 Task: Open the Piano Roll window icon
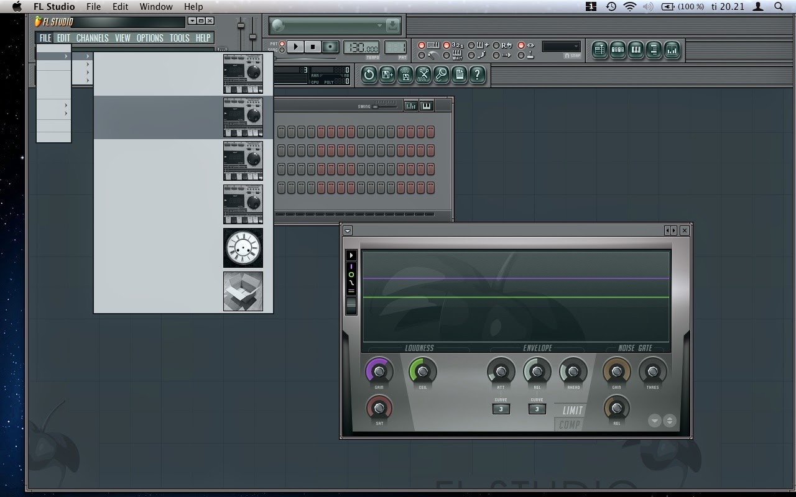pos(636,50)
